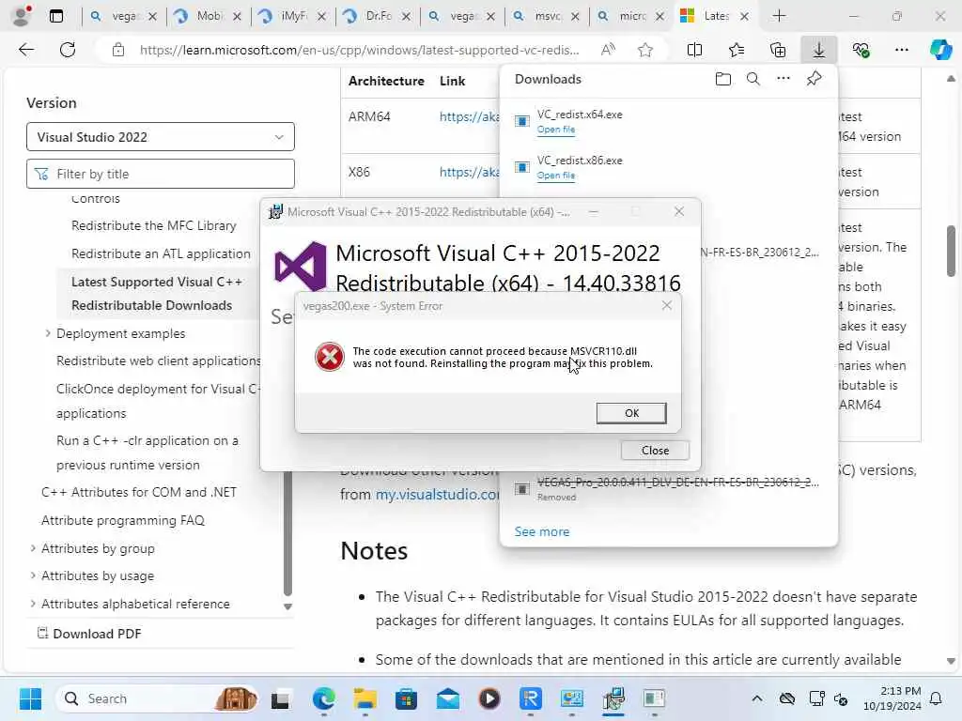Viewport: 962px width, 721px height.
Task: Switch to the Dr.Fo browser tab
Action: (x=377, y=16)
